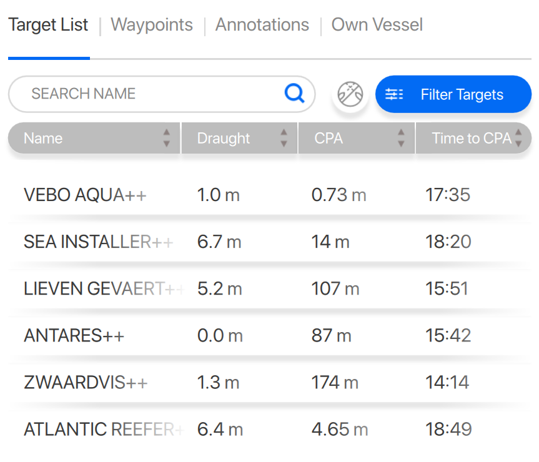Open the Filter Targets button
This screenshot has width=539, height=462.
[x=453, y=94]
